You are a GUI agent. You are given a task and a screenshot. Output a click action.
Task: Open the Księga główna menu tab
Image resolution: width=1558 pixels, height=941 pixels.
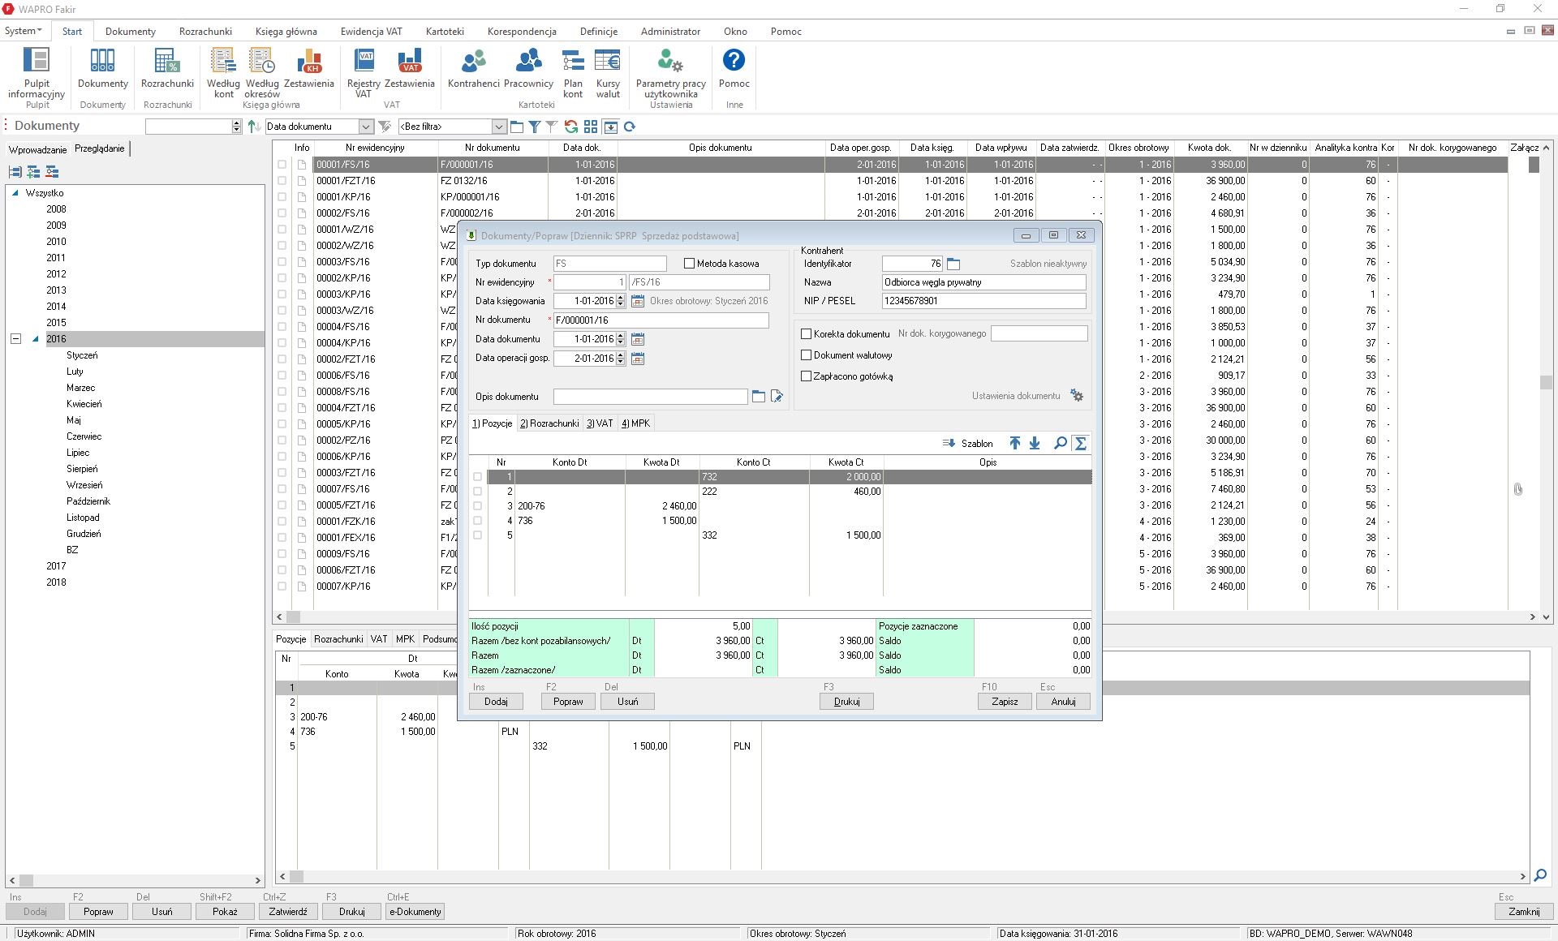click(x=286, y=32)
